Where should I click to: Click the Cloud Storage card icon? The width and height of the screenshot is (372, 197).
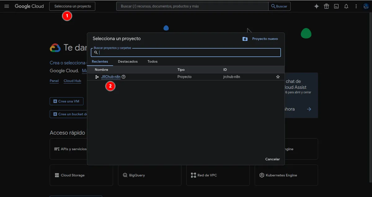pos(57,175)
